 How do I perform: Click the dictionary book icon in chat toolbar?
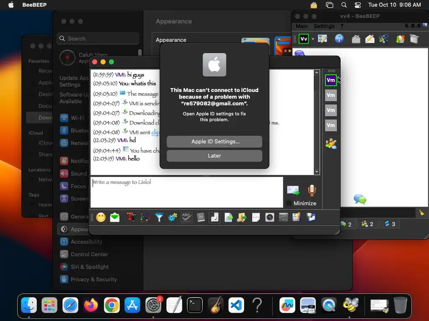pyautogui.click(x=201, y=217)
